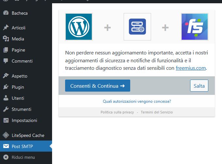The height and width of the screenshot is (164, 222).
Task: Open the Pagine section
Action: tap(26, 50)
